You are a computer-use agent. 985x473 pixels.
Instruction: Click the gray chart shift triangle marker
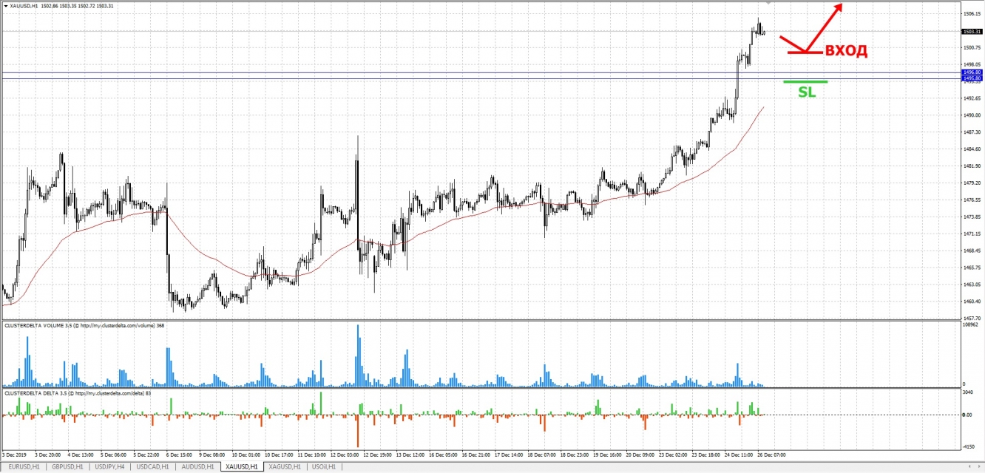tap(768, 3)
